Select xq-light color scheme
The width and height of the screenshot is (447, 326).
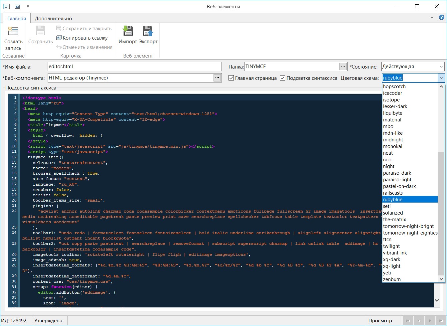coord(410,266)
